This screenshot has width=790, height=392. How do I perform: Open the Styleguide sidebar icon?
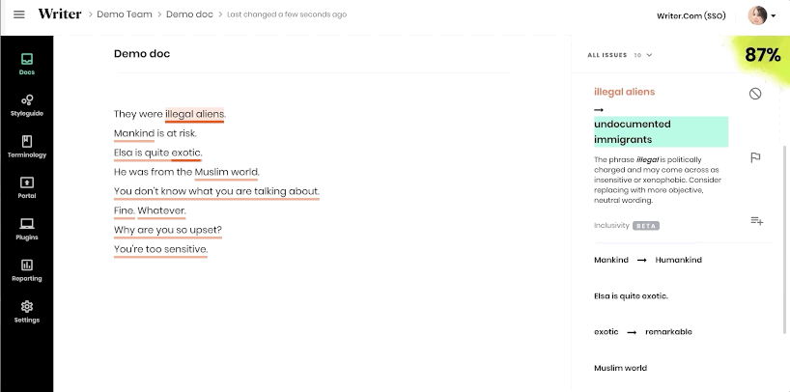[x=27, y=104]
